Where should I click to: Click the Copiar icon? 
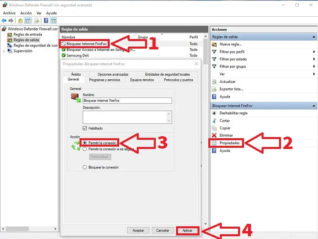[214, 128]
